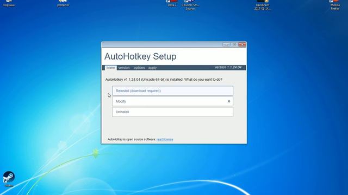Select the Dota 2 desktop shortcut

[x=172, y=3]
